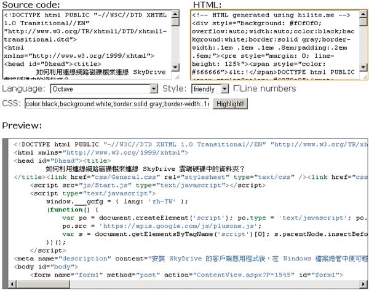Open the Language dropdown showing Octave
The height and width of the screenshot is (290, 369).
tap(104, 89)
